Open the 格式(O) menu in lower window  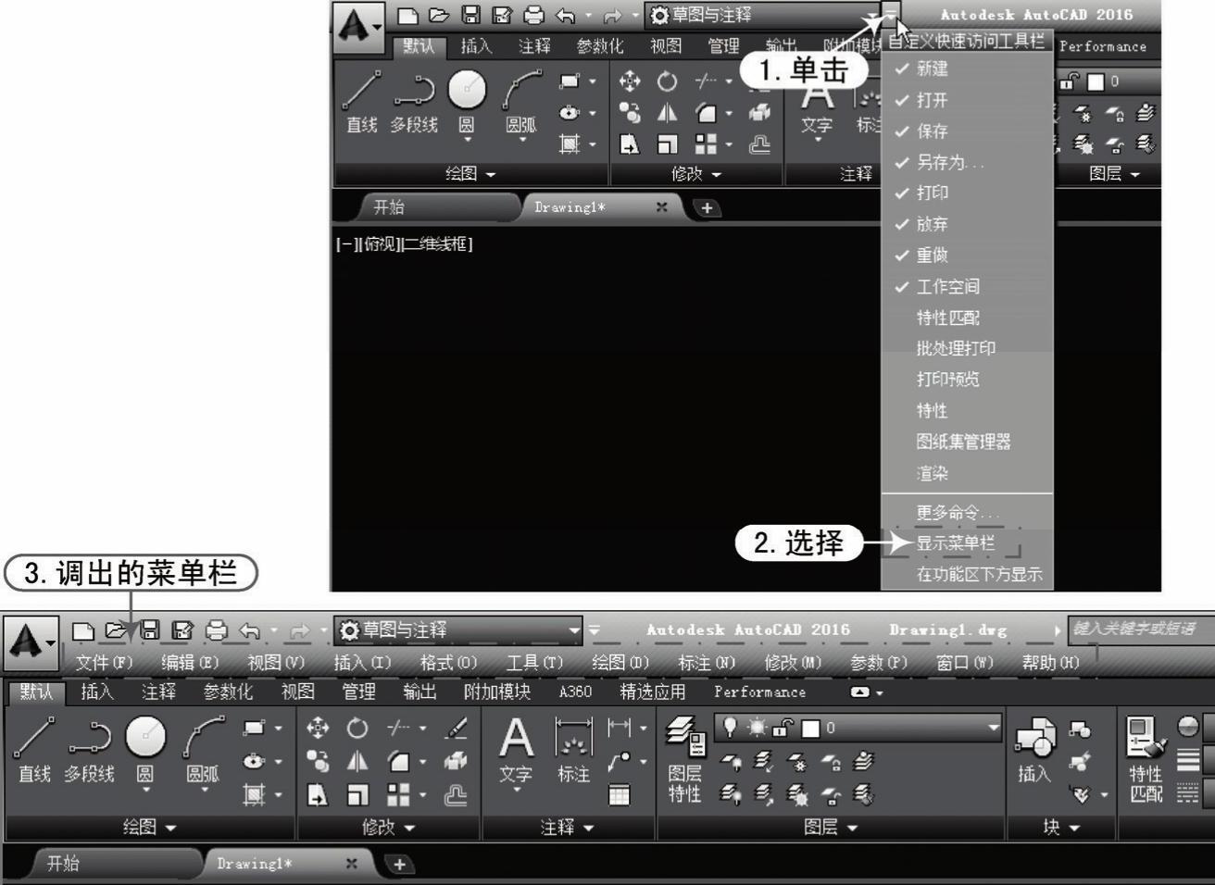click(448, 663)
